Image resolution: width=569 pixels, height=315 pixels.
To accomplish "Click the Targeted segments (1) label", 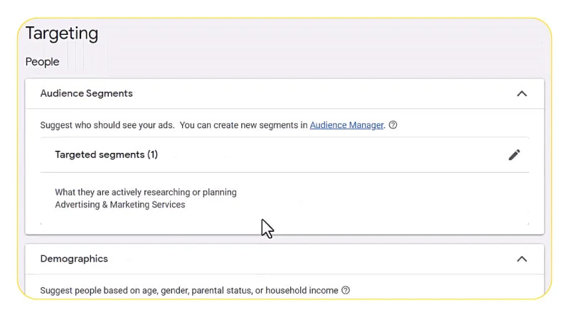I will [x=106, y=154].
